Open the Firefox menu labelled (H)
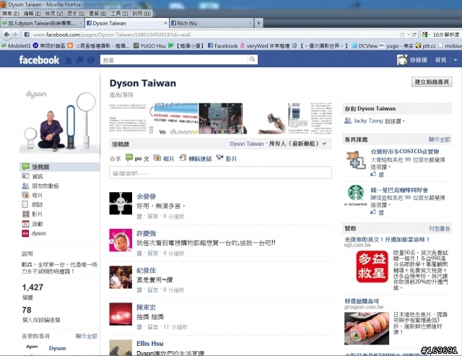 click(x=141, y=13)
